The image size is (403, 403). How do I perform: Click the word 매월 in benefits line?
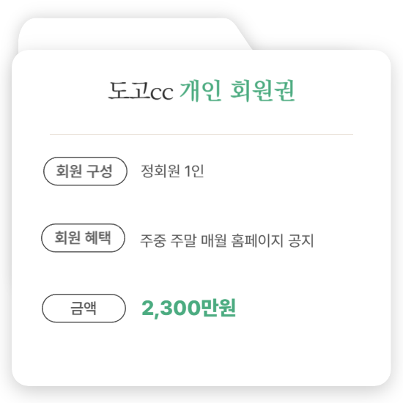[x=213, y=240]
